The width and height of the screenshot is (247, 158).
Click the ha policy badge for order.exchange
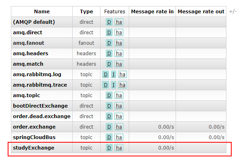(x=119, y=127)
